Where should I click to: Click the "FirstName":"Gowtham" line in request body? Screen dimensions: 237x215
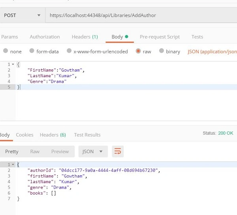[x=56, y=70]
